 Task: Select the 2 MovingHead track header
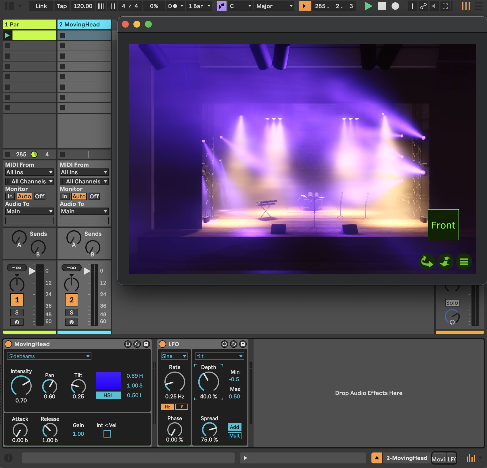coord(84,24)
